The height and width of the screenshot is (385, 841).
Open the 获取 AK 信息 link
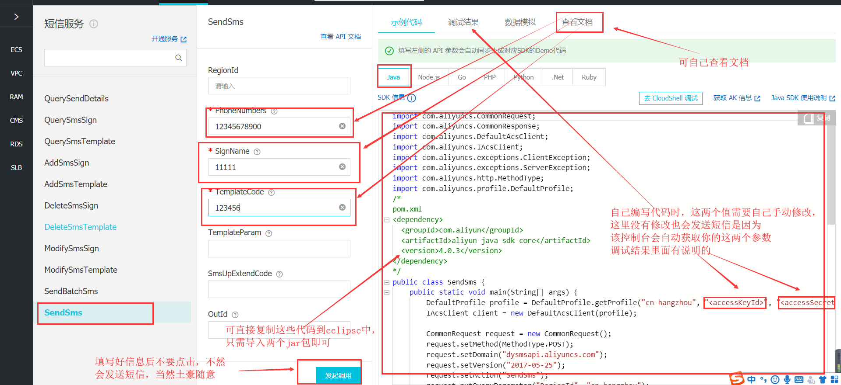[x=736, y=98]
